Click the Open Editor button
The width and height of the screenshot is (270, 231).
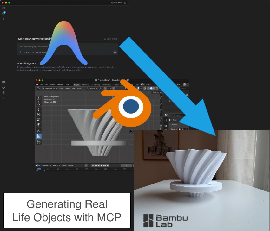(x=116, y=3)
